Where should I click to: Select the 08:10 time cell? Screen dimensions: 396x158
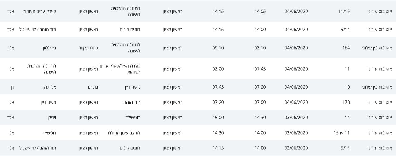point(260,48)
